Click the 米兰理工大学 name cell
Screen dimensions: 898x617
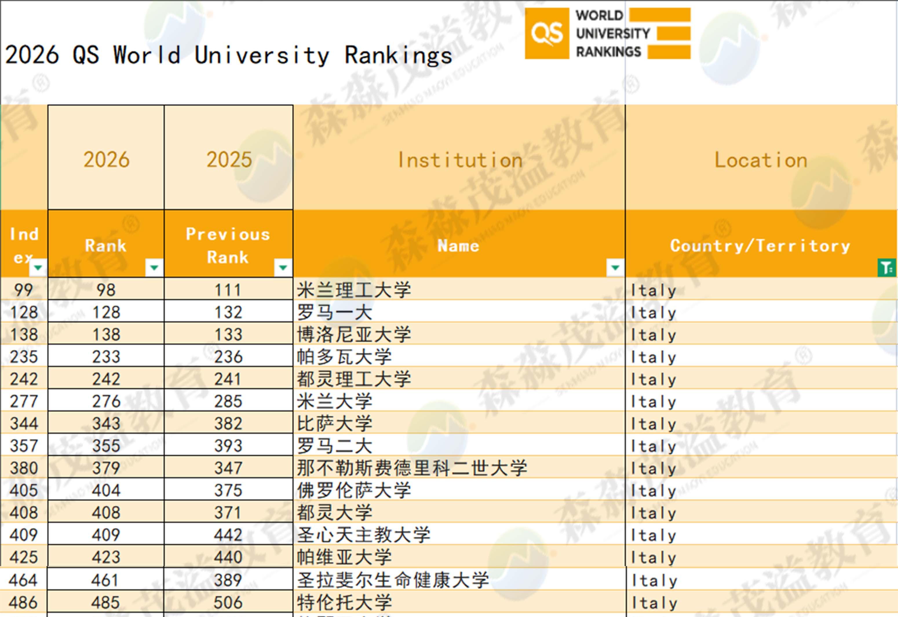pyautogui.click(x=353, y=290)
